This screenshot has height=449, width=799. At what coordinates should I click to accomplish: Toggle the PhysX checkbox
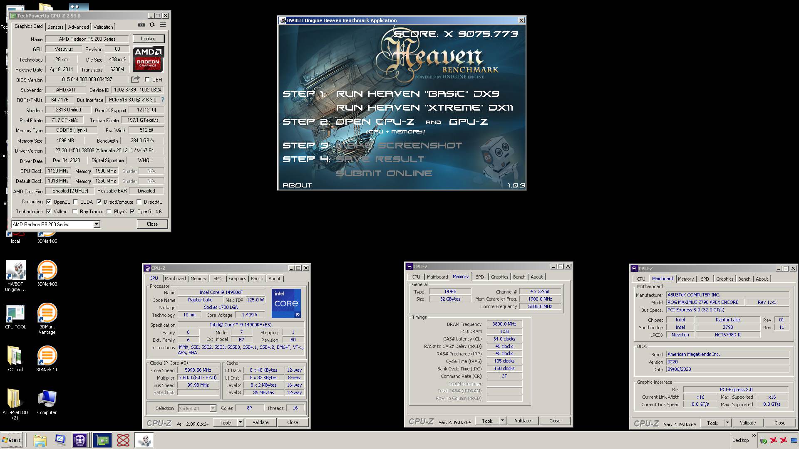click(109, 212)
